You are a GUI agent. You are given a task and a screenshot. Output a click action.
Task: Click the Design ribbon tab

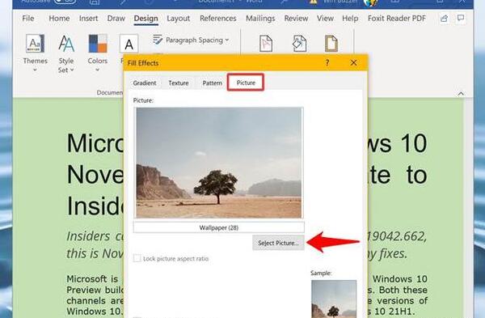145,19
